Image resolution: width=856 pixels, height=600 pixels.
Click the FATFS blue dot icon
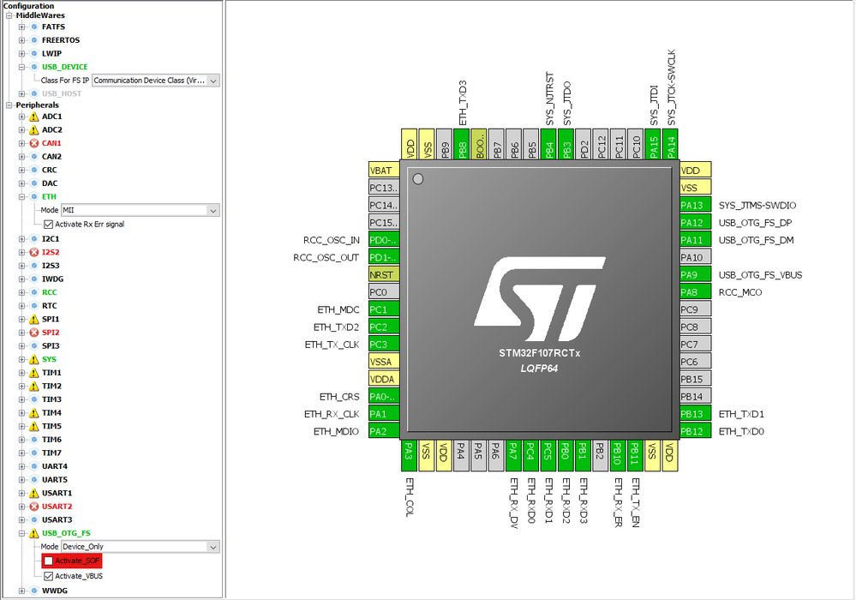coord(34,27)
